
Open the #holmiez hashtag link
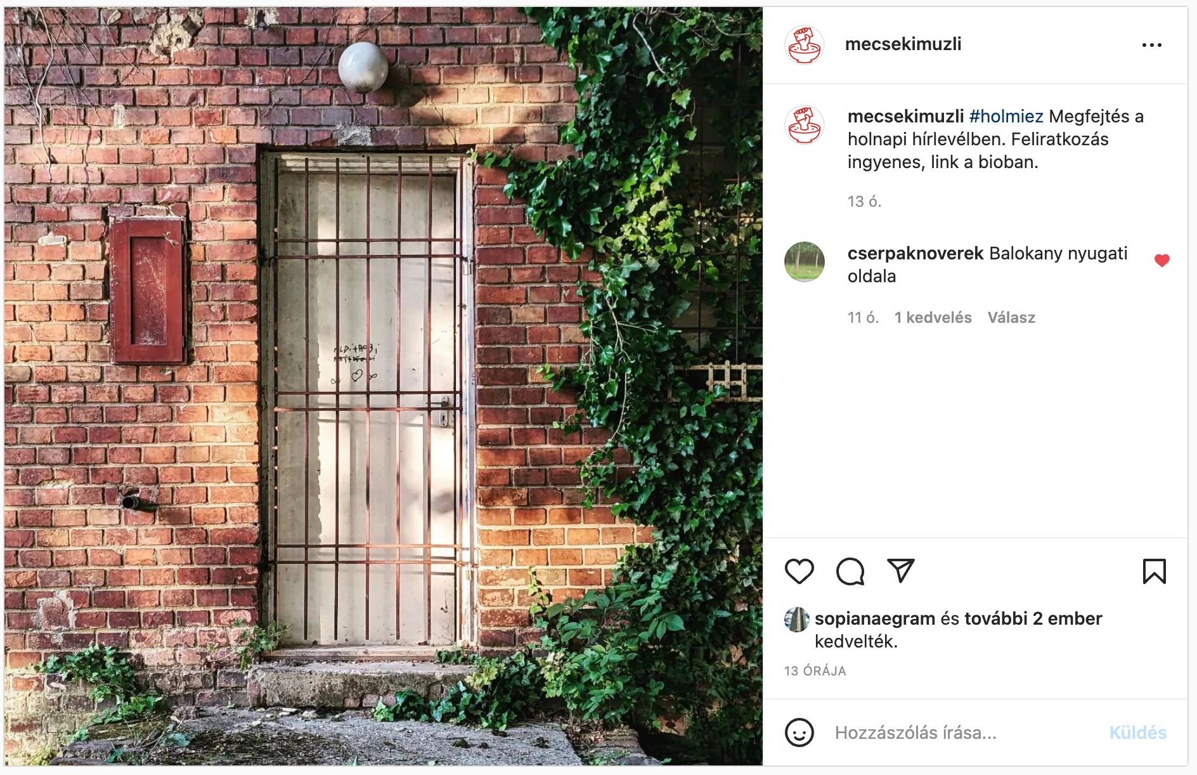coord(1006,117)
